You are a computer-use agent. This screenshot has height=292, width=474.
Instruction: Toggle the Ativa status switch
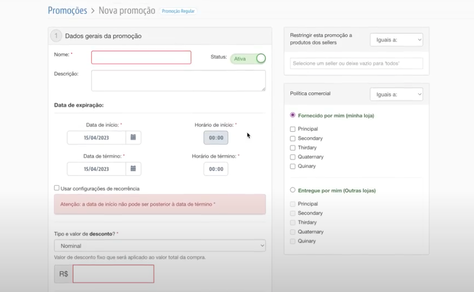pos(248,58)
